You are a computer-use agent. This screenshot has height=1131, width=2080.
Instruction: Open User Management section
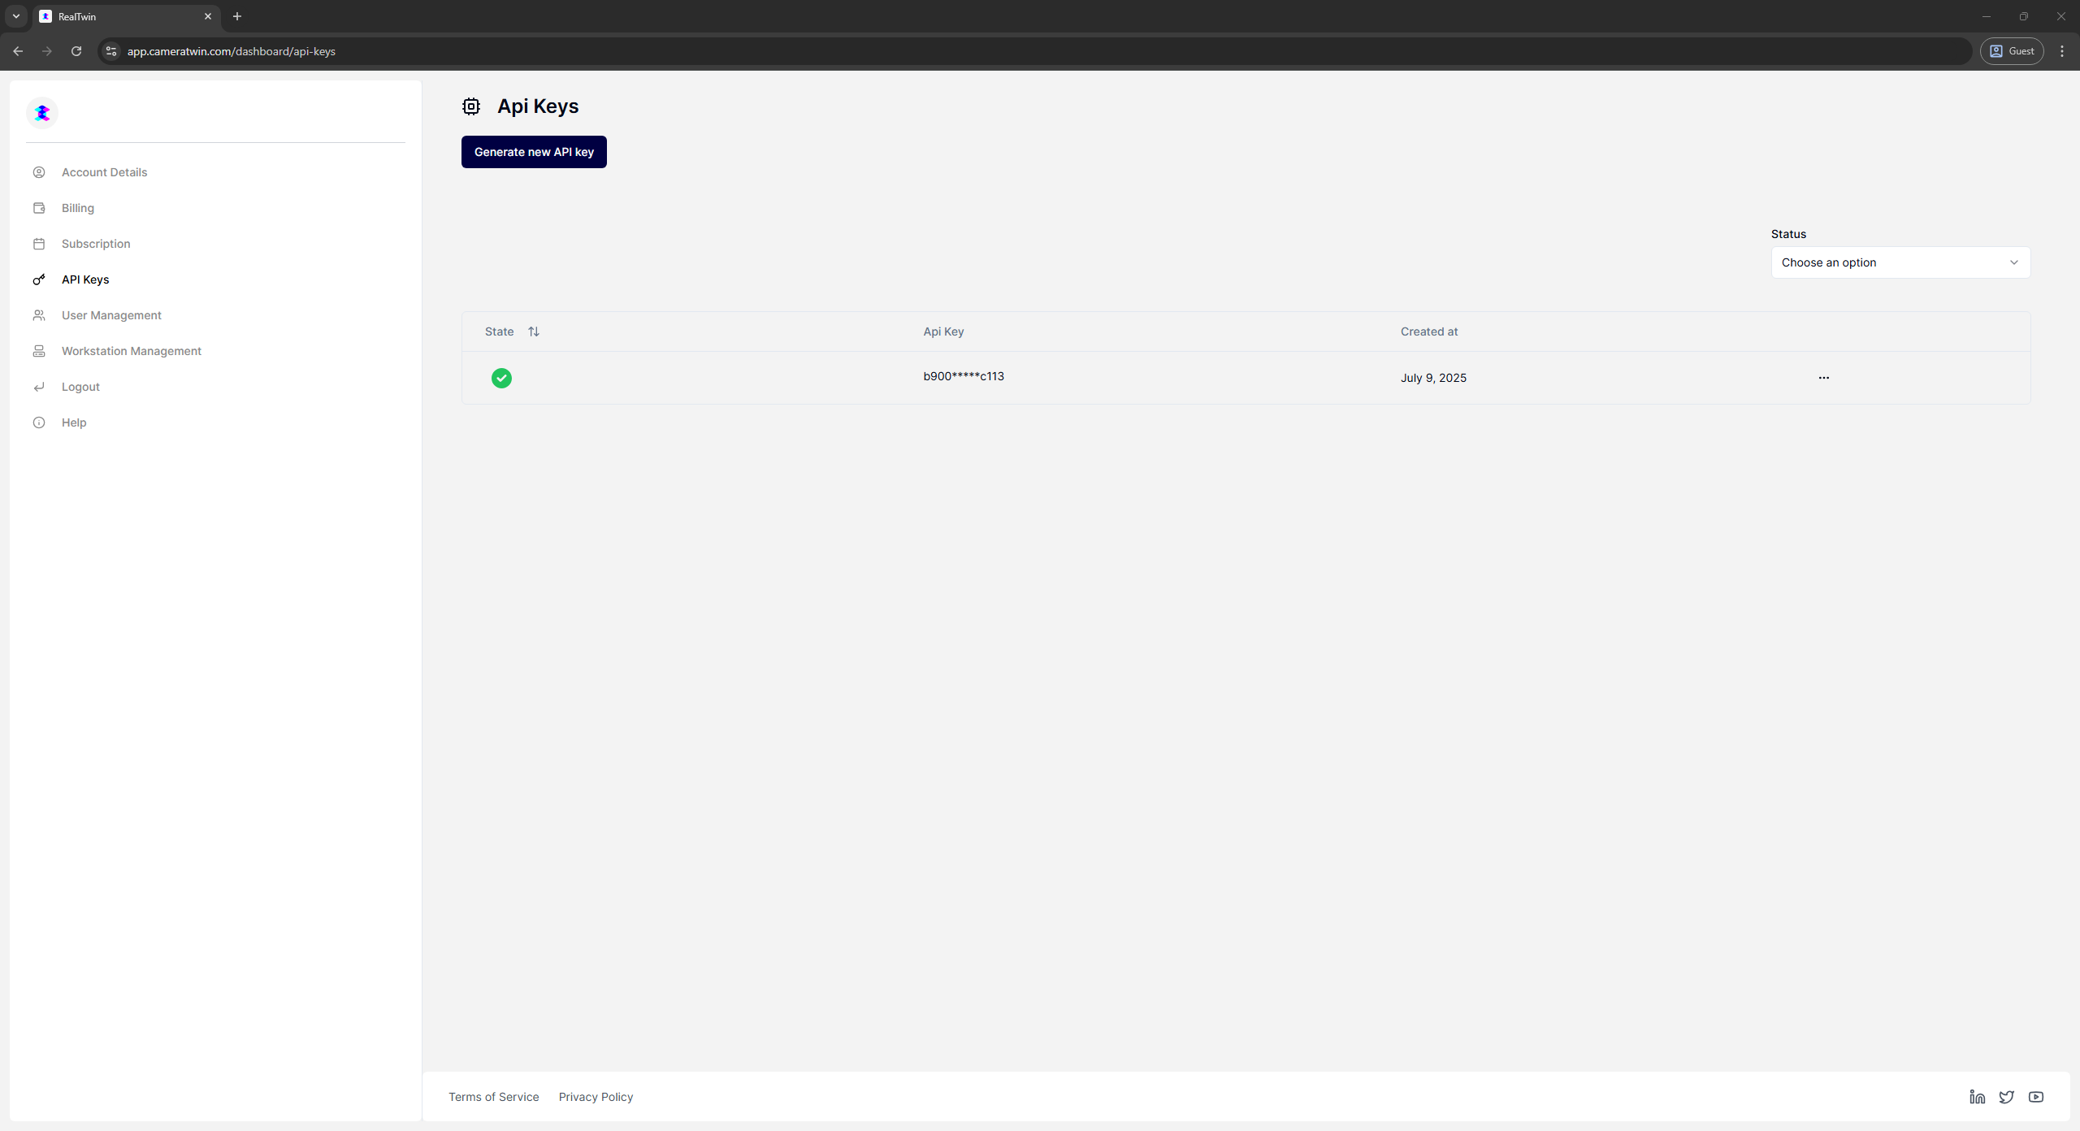click(x=111, y=315)
